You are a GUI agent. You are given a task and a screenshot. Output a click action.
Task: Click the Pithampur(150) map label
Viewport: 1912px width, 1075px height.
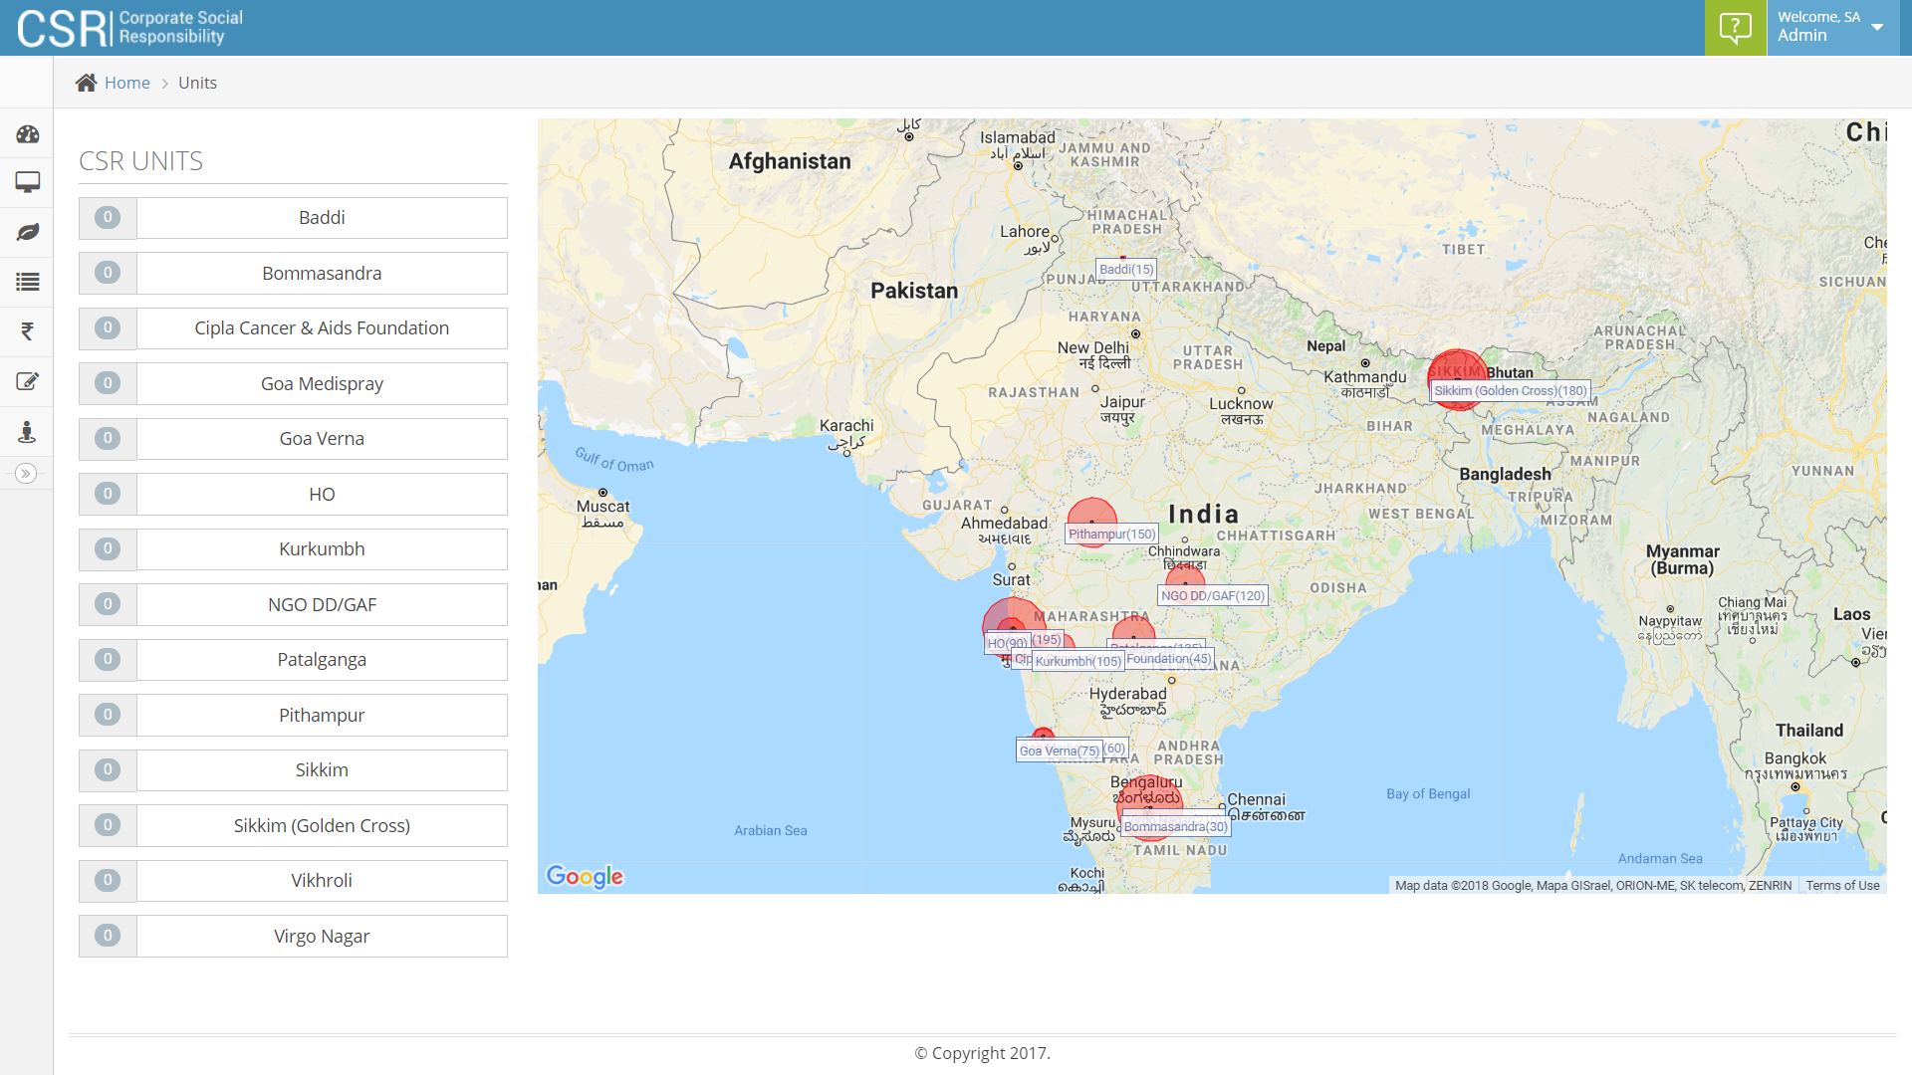point(1111,535)
